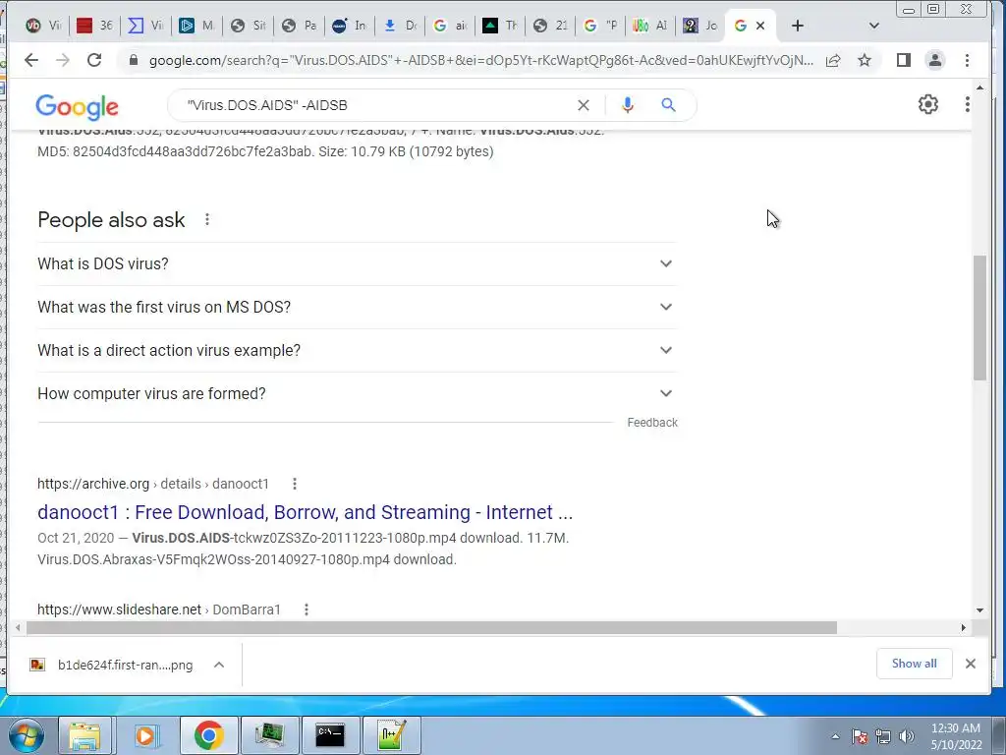Image resolution: width=1006 pixels, height=755 pixels.
Task: Open Google apps dots next to gear
Action: [x=967, y=104]
